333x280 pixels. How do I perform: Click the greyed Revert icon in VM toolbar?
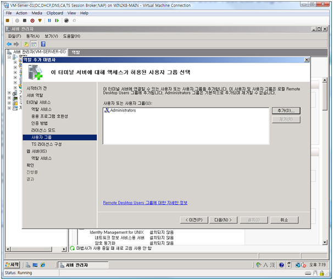[x=74, y=20]
